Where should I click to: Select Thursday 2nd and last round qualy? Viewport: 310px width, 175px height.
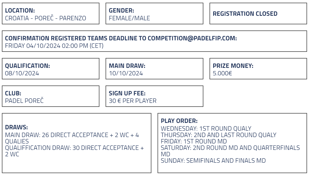click(x=218, y=135)
